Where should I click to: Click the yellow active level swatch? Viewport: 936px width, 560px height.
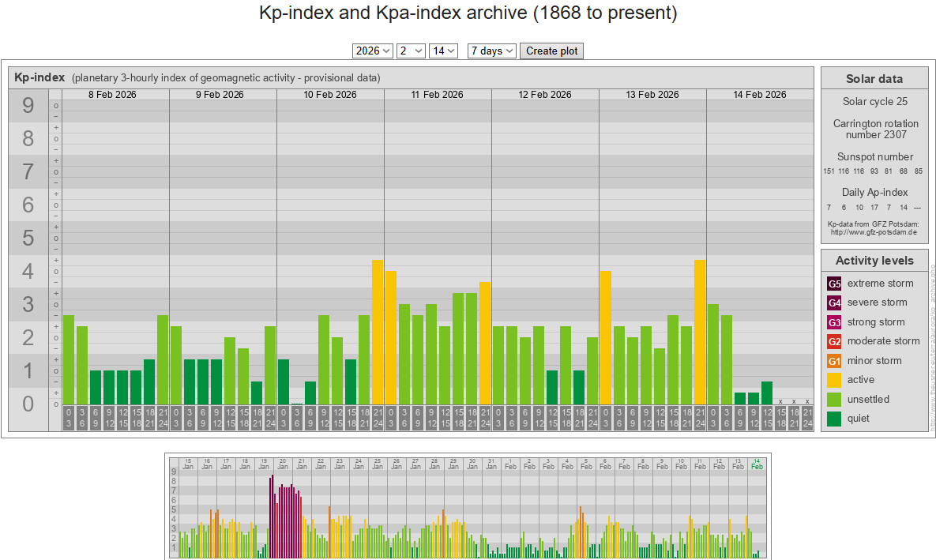point(834,380)
